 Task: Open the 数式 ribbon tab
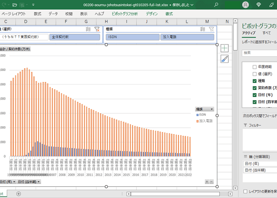click(x=37, y=14)
